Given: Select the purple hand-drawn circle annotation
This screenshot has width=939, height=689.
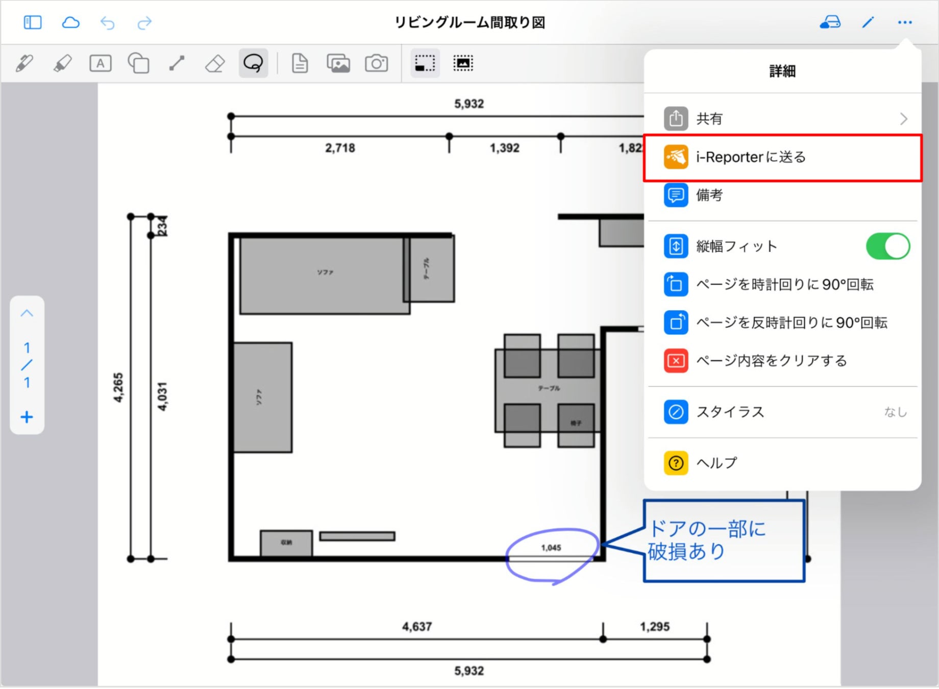Looking at the screenshot, I should 552,556.
